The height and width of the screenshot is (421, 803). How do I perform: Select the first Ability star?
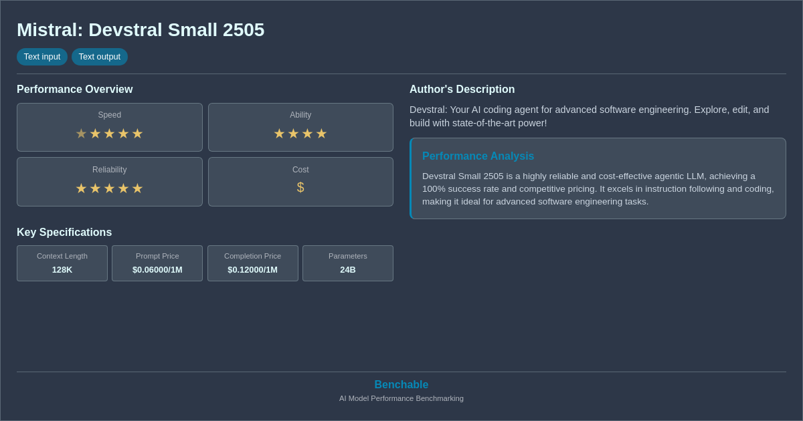coord(279,133)
